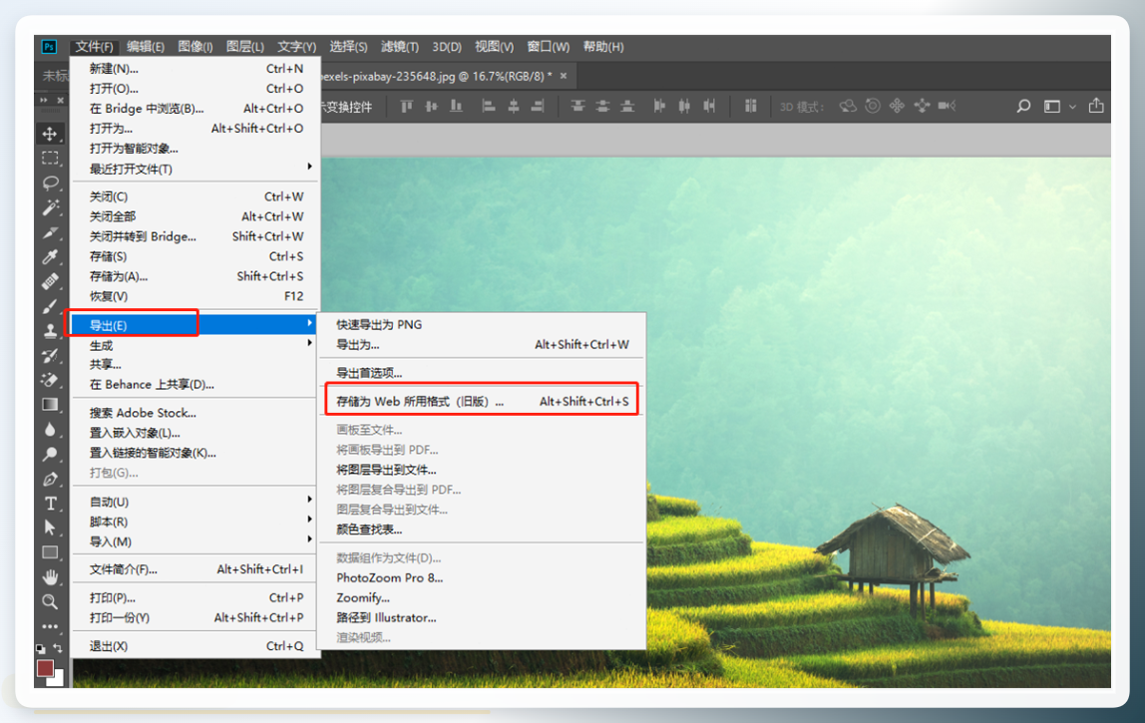
Task: Choose Zoomify... in the export submenu
Action: [482, 597]
